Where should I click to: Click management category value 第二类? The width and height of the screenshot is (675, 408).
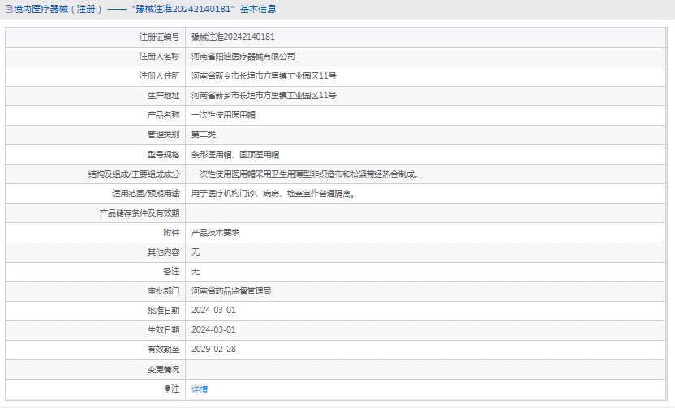tap(204, 135)
